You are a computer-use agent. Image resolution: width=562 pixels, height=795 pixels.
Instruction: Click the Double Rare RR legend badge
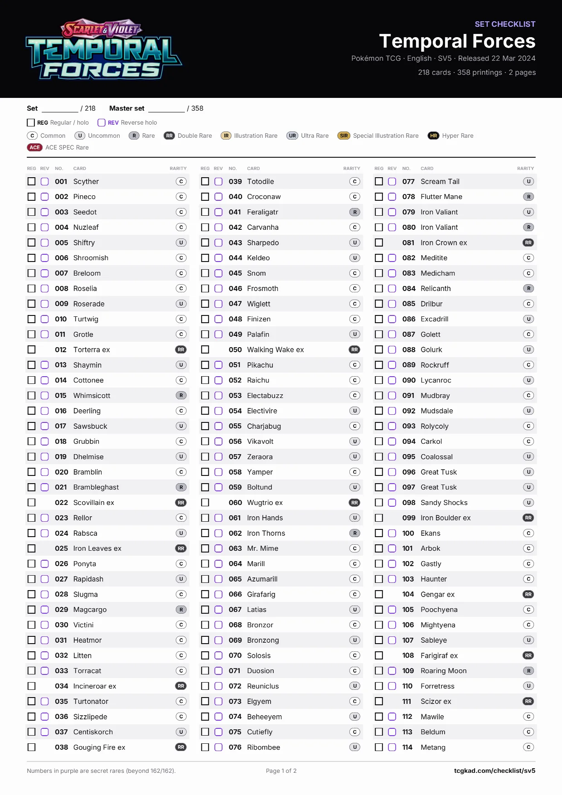(169, 136)
